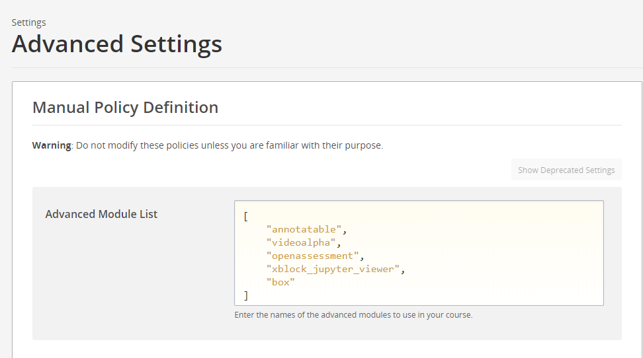643x358 pixels.
Task: Click the comma after "openassessment"
Action: (x=363, y=256)
